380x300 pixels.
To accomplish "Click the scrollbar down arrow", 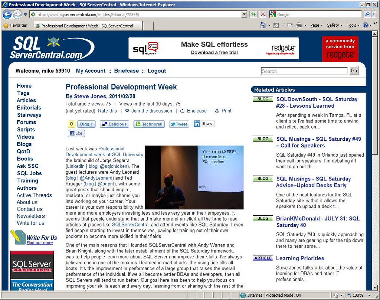I will [375, 288].
